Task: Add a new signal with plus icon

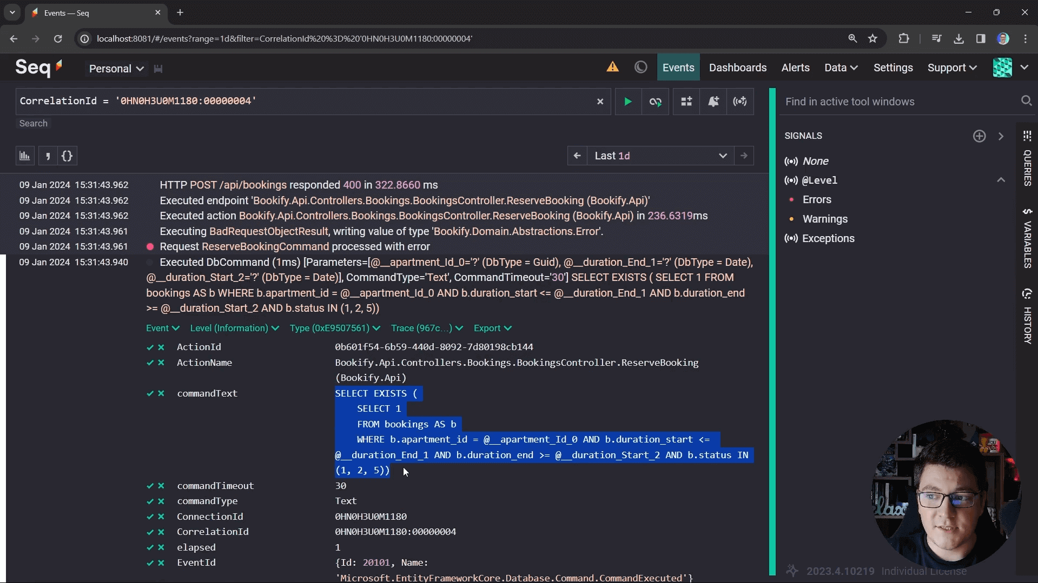Action: (x=979, y=136)
